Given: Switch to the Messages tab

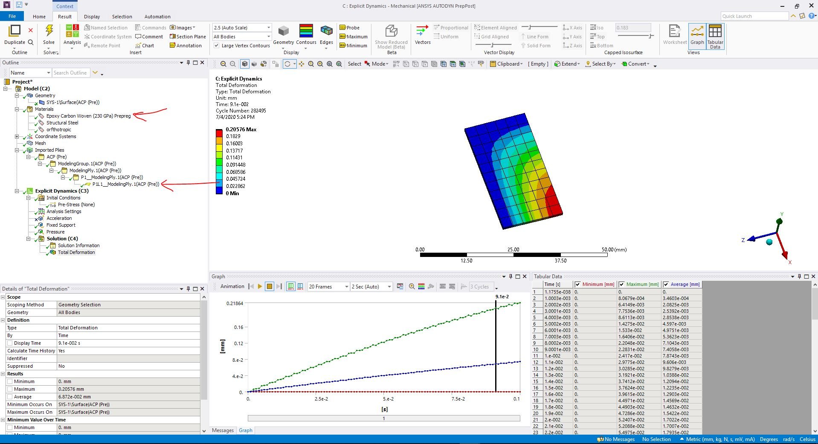Looking at the screenshot, I should point(223,430).
